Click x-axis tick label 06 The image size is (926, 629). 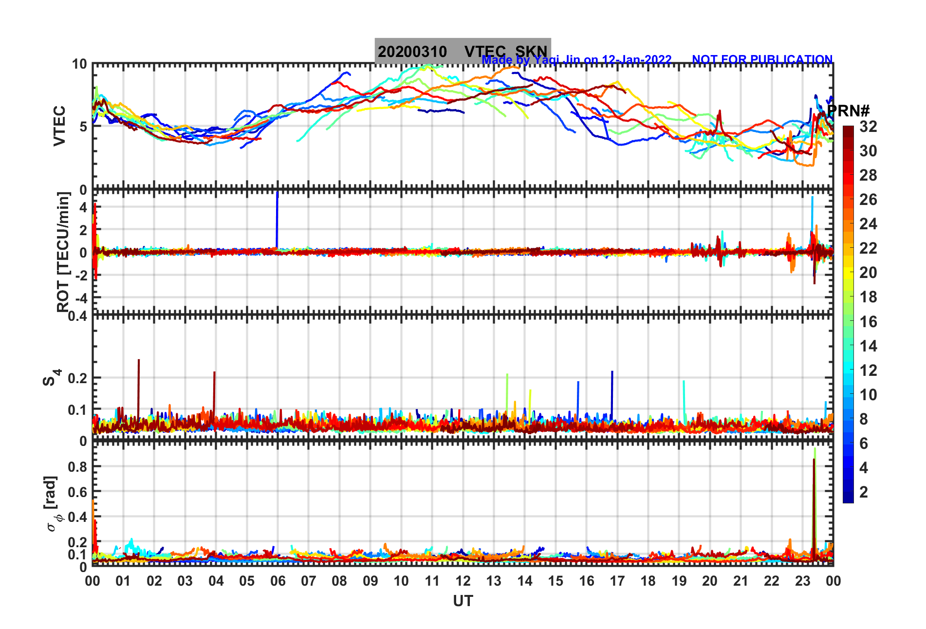tap(278, 581)
